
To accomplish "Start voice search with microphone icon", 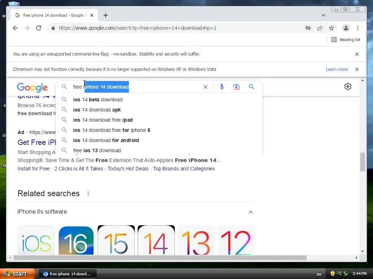I will pos(222,87).
